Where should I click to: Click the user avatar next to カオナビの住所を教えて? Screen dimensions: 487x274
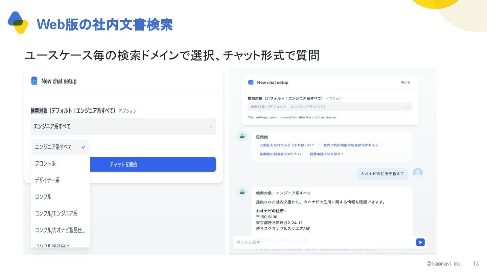(418, 173)
